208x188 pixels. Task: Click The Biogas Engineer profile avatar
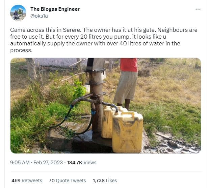tap(18, 13)
